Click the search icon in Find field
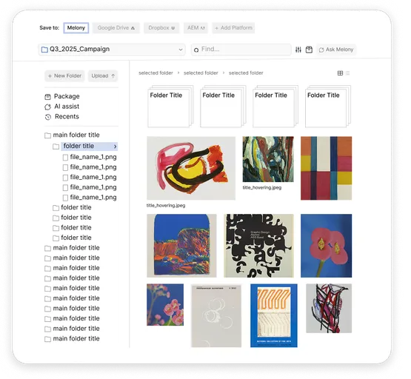 click(x=196, y=50)
